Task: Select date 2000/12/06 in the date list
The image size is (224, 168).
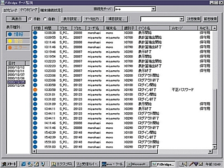Action: tap(16, 79)
